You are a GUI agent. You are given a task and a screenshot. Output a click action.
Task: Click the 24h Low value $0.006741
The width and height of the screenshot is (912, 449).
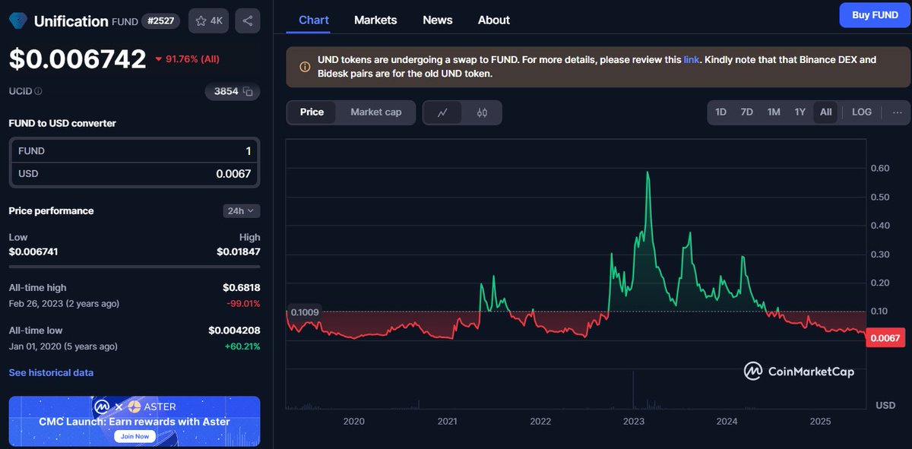click(33, 251)
